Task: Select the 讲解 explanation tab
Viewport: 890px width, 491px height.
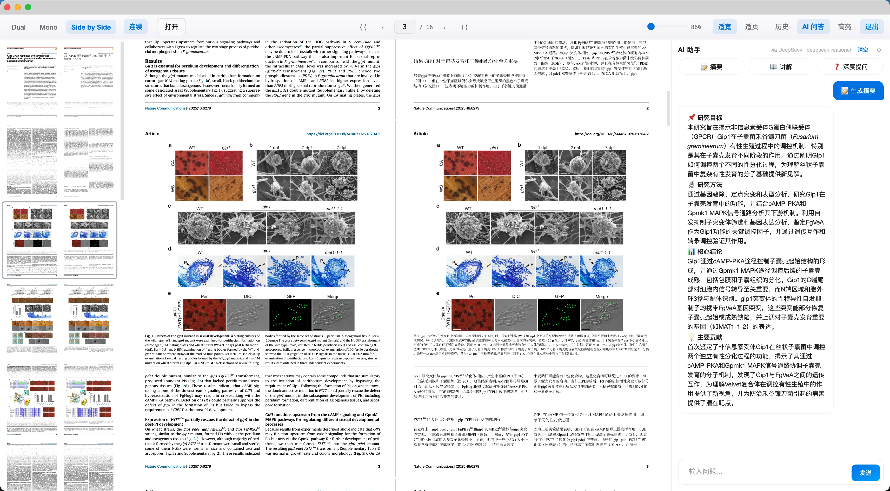Action: 781,67
